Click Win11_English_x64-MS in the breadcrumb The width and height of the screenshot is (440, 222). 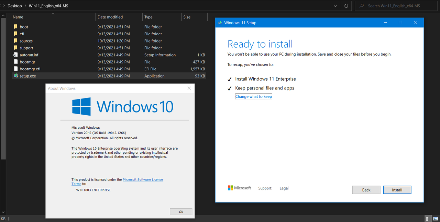pos(48,6)
